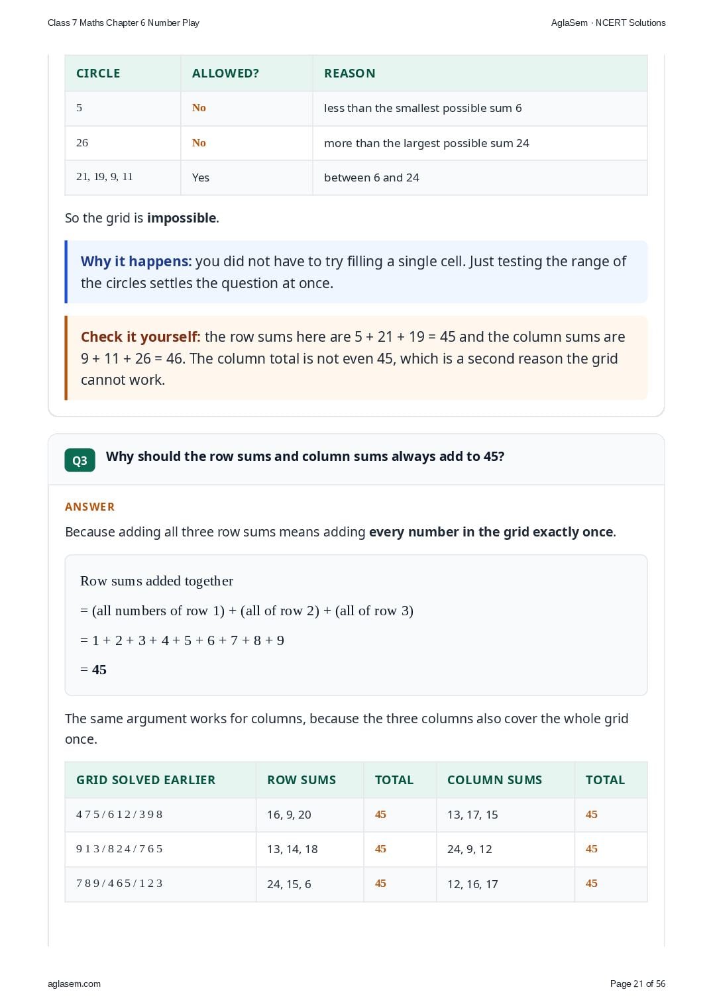Click the Q3 question title text
This screenshot has height=1008, width=713.
point(305,456)
